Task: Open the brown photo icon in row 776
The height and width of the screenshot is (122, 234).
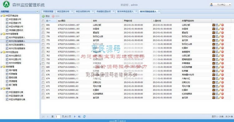Action: 213,37
